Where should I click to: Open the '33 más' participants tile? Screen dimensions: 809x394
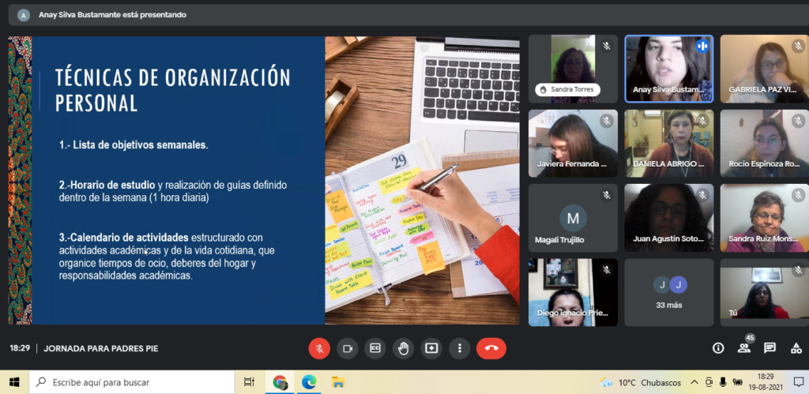(x=668, y=292)
